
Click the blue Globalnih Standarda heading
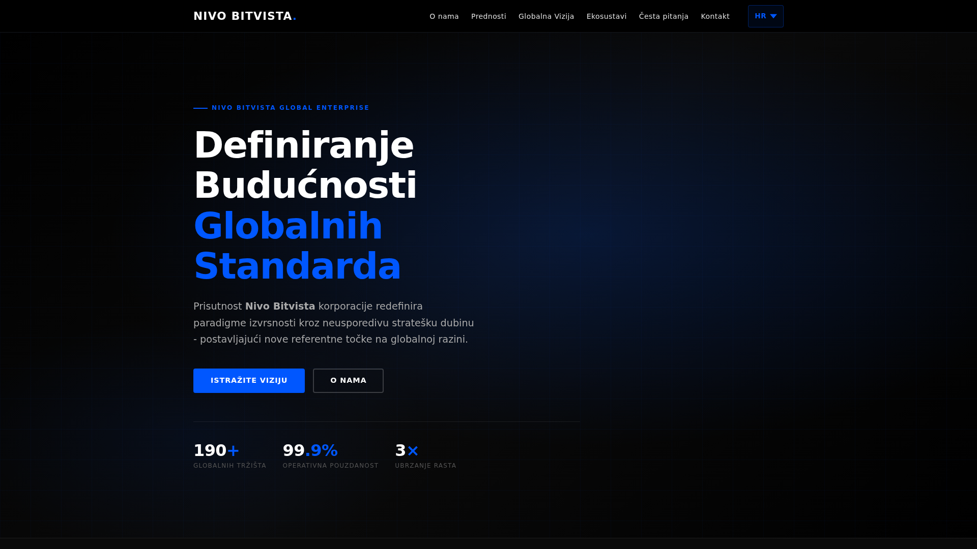(298, 246)
